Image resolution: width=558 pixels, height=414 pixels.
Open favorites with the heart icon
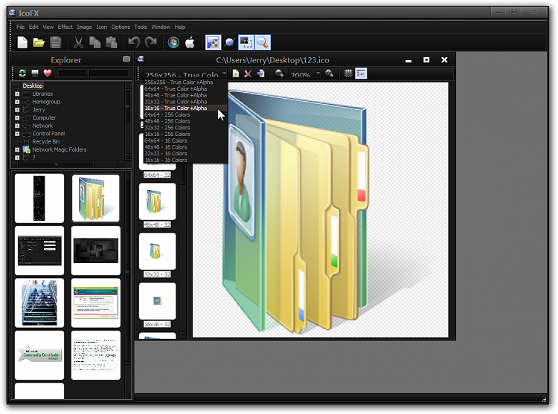(x=48, y=74)
